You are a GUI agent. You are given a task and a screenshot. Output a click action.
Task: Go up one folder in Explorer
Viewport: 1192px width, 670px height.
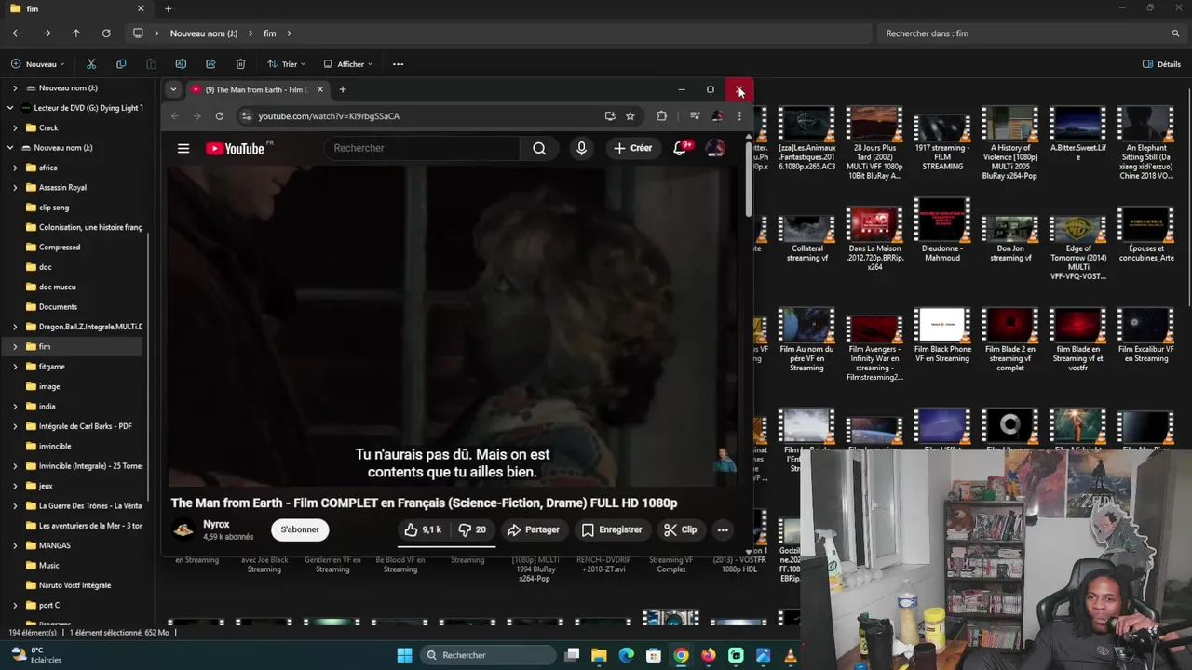click(x=76, y=33)
